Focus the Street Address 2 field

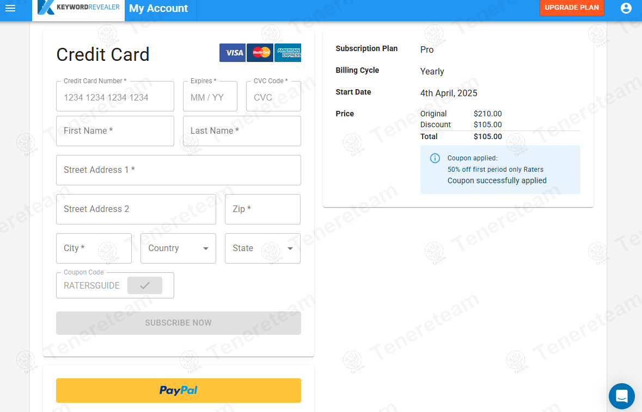[x=136, y=209]
